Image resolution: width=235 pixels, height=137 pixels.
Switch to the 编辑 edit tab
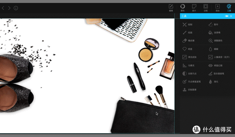(171, 8)
